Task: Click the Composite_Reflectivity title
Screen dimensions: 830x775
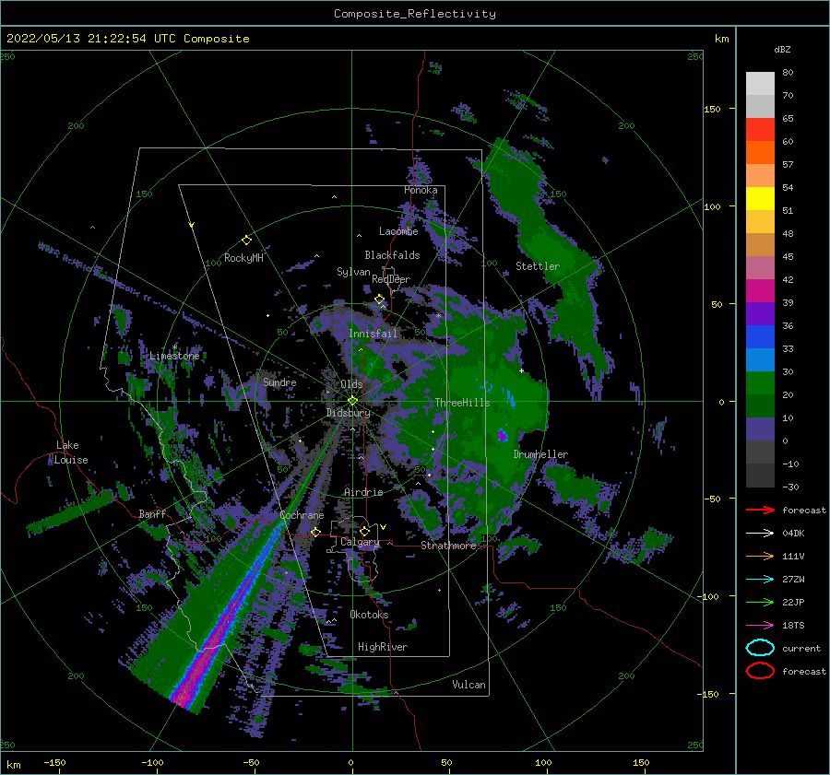Action: coord(414,14)
